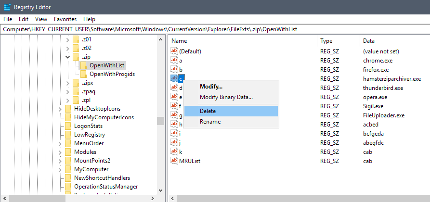430x202 pixels.
Task: Click the tree pane vertical scrollbar down arrow
Action: click(x=161, y=190)
